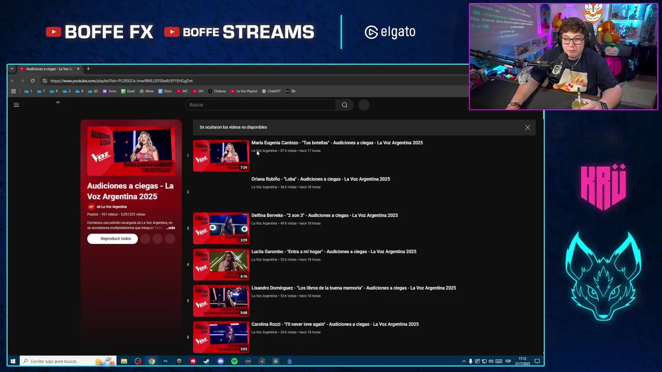
Task: Open Steam from the taskbar
Action: tap(206, 361)
